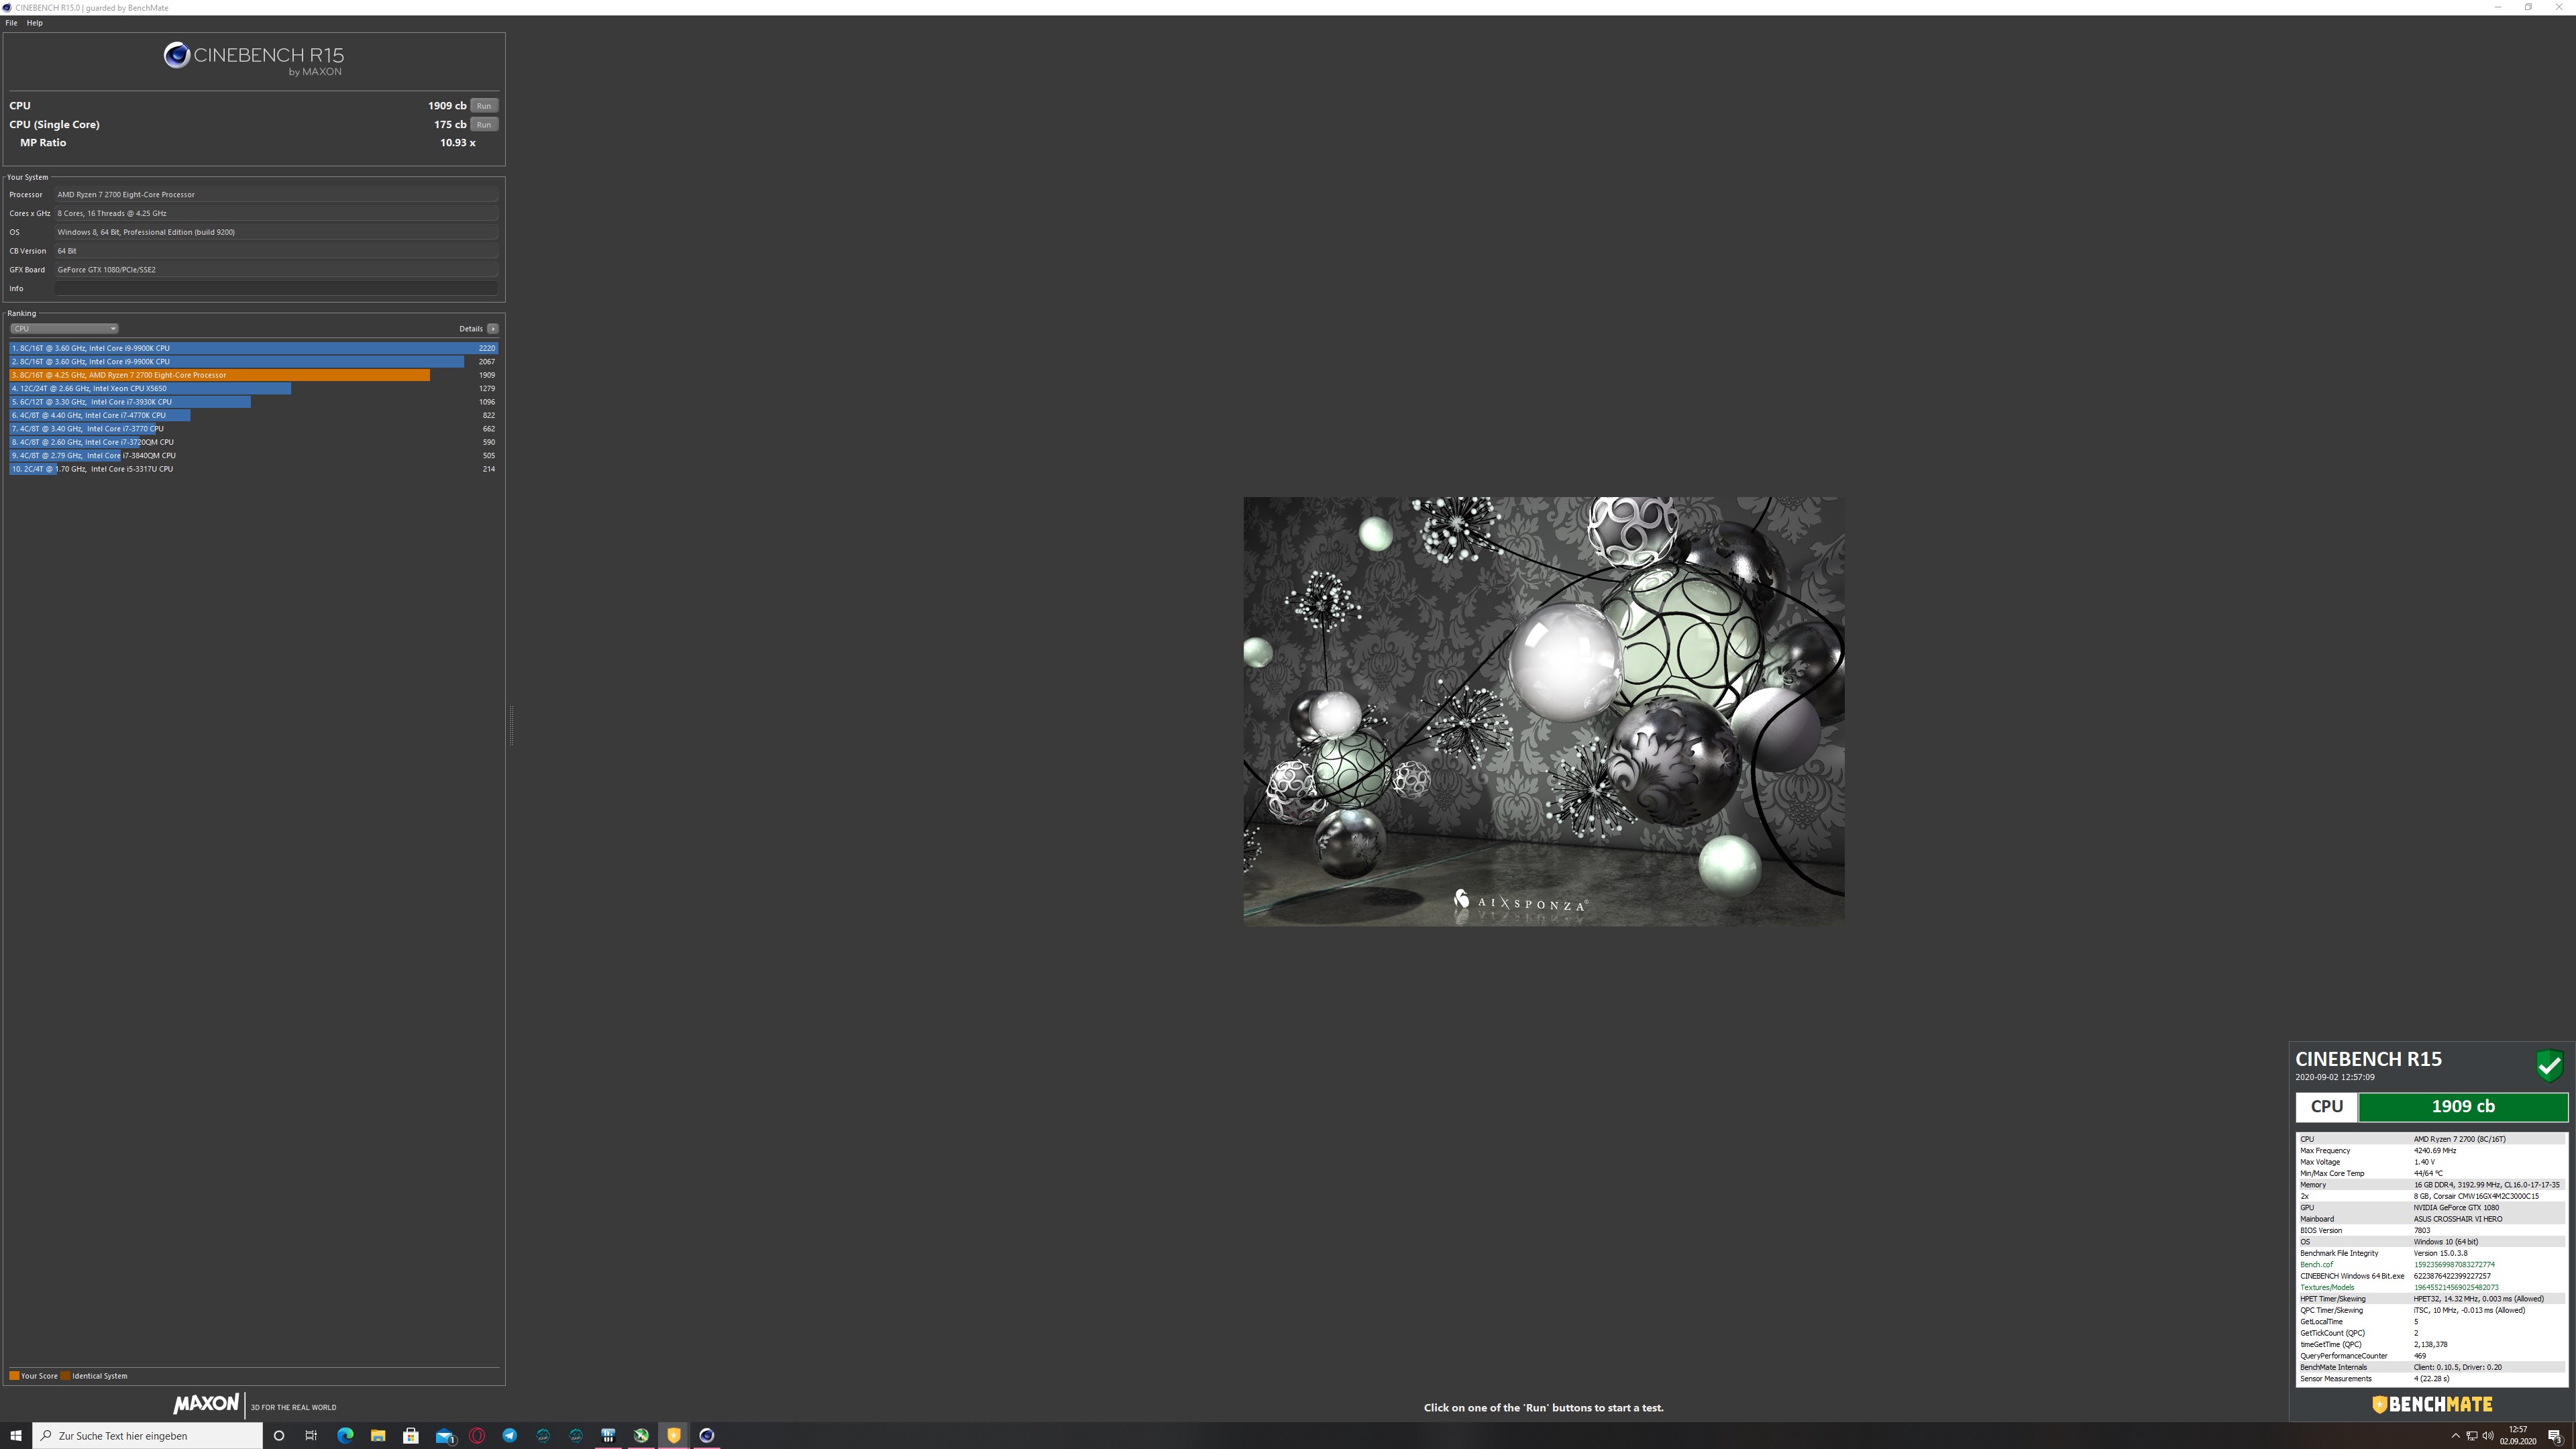Open the File menu
This screenshot has width=2576, height=1449.
tap(11, 23)
